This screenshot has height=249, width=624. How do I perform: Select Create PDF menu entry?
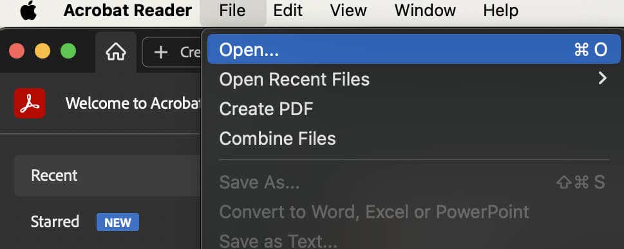pyautogui.click(x=414, y=109)
